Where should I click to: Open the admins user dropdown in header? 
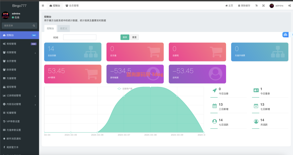[276, 6]
